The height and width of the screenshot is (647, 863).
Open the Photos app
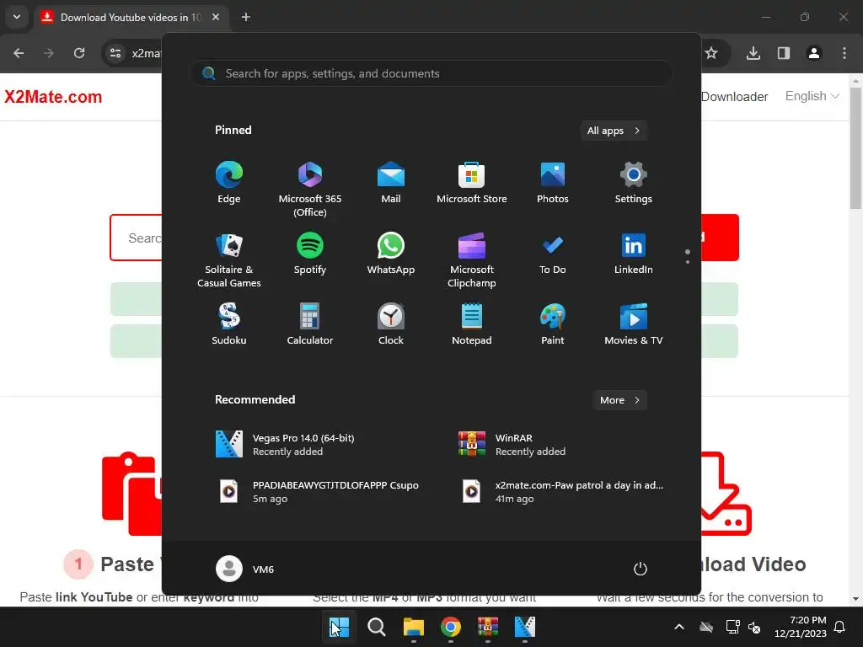[553, 183]
